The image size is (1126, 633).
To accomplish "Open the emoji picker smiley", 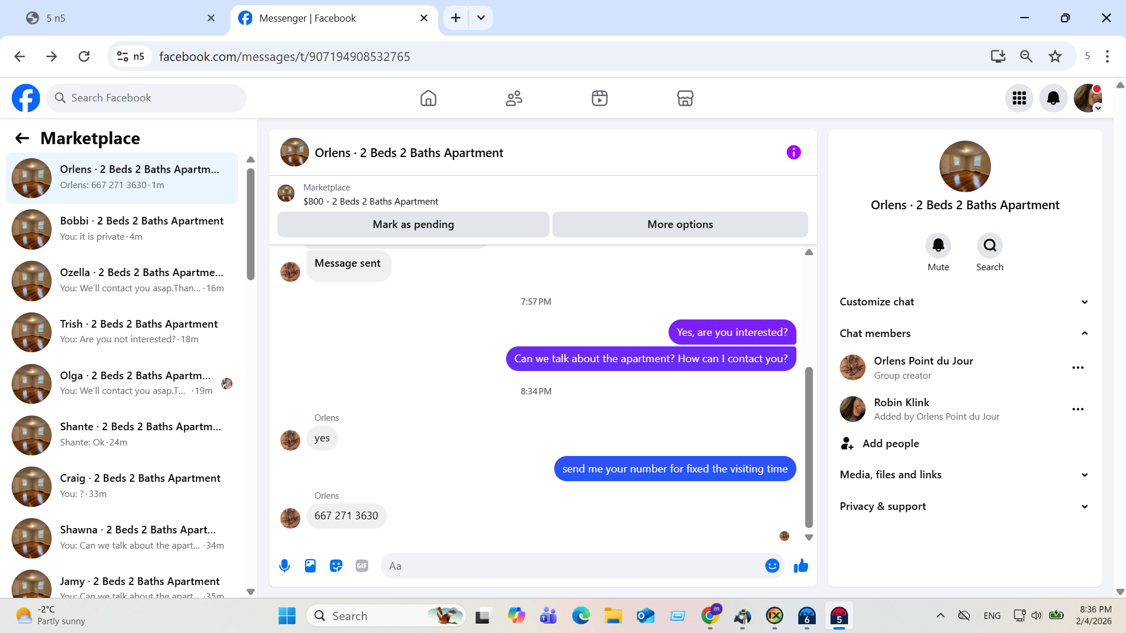I will click(x=772, y=566).
